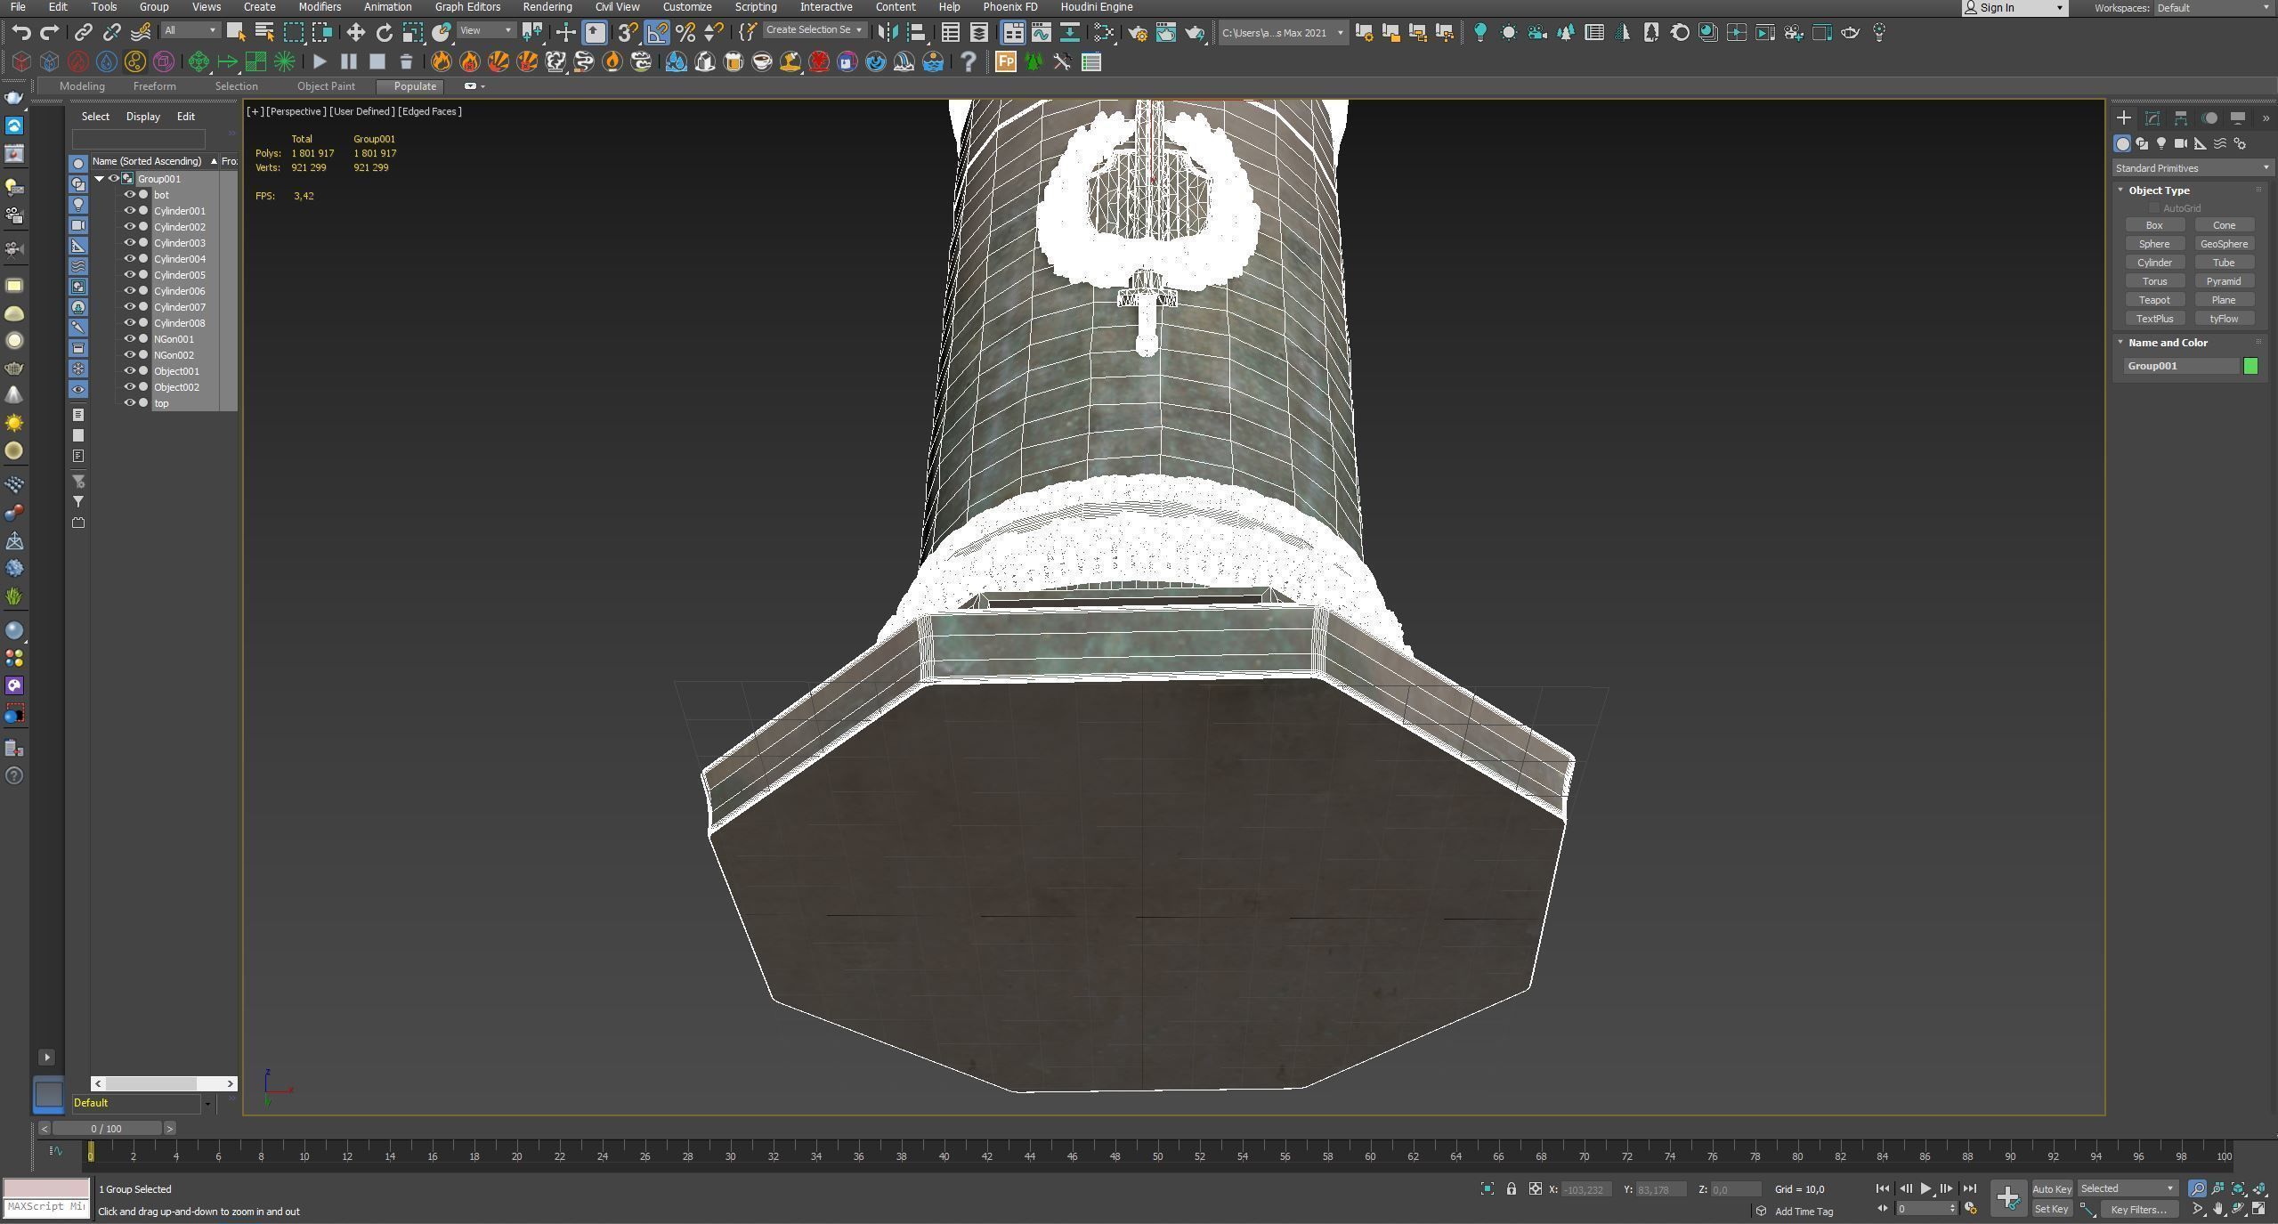Click the Undo arrow icon
Viewport: 2278px width, 1224px height.
21,33
